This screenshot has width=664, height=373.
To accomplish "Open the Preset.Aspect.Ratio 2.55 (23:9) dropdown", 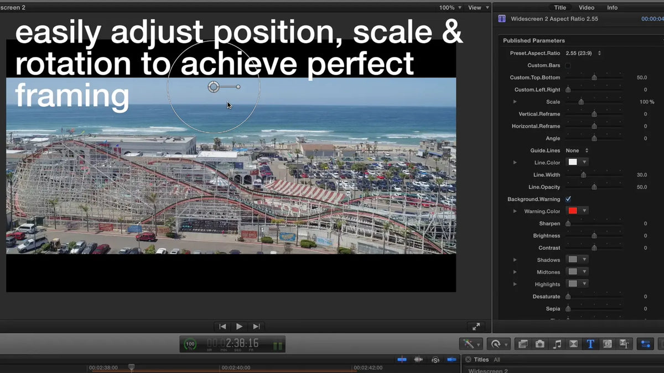I will pos(583,53).
